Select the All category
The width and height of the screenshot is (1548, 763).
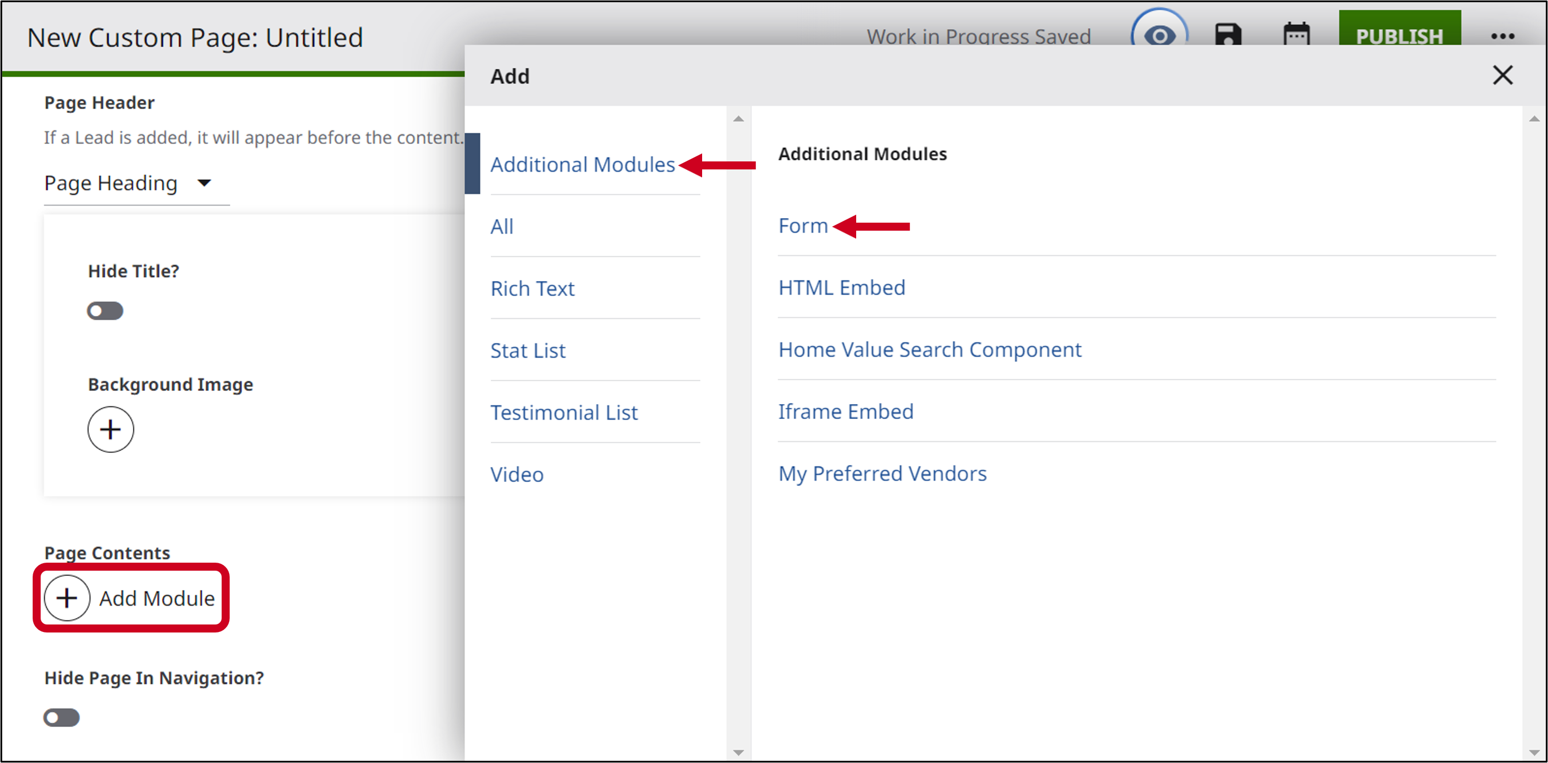(x=501, y=227)
